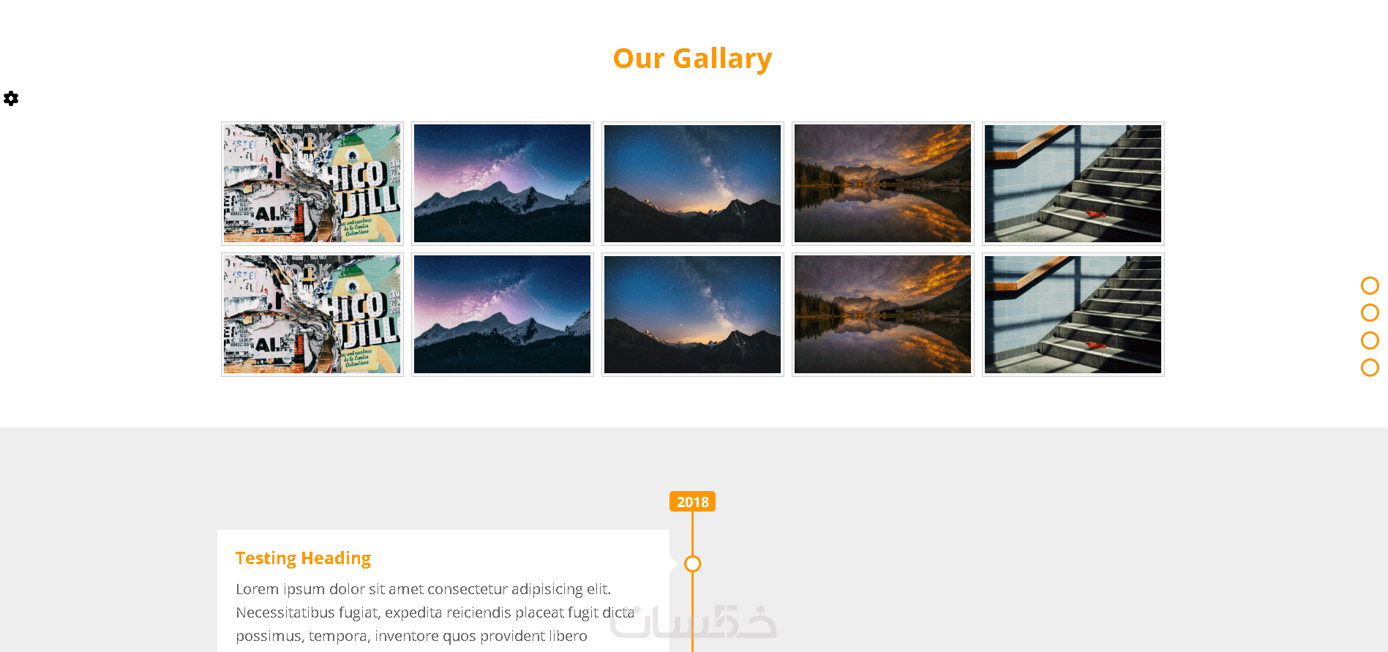
Task: Open top row torn poster collage image
Action: pyautogui.click(x=312, y=183)
